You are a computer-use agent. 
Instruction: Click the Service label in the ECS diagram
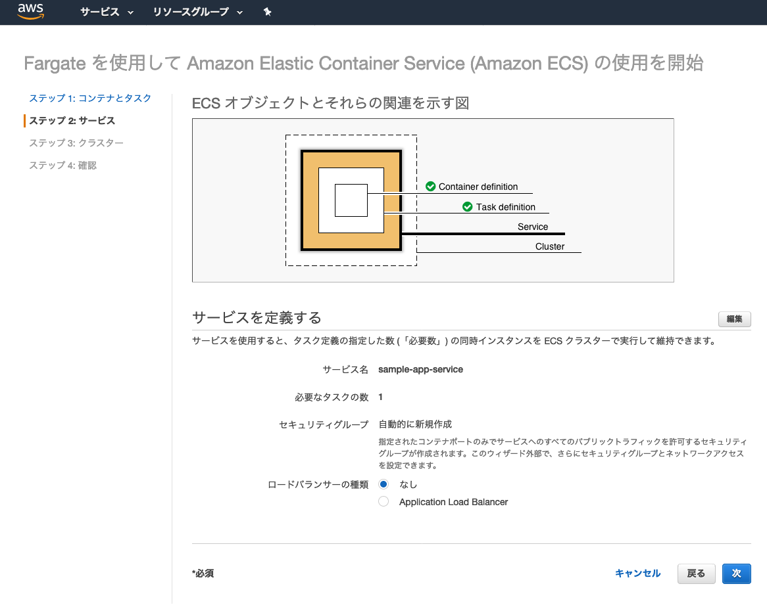pos(533,226)
